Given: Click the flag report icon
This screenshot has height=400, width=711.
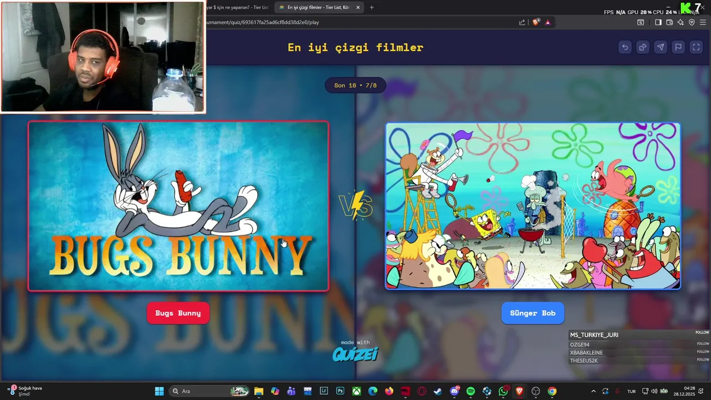Looking at the screenshot, I should (678, 47).
